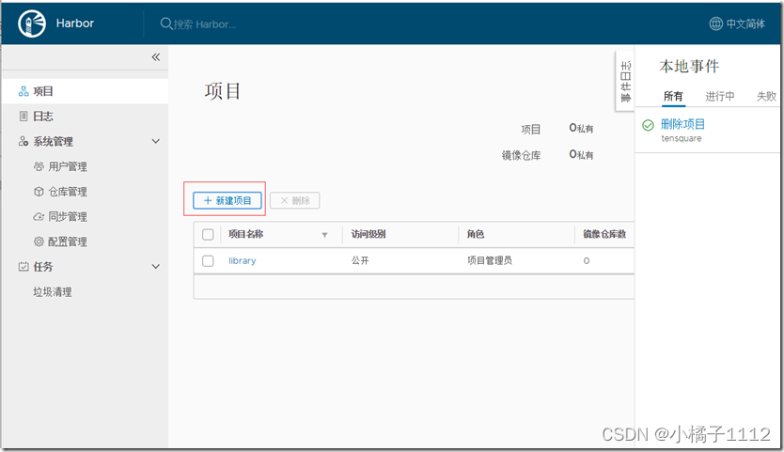Screen dimensions: 784x452
Task: Click the 删除 button
Action: [x=294, y=200]
